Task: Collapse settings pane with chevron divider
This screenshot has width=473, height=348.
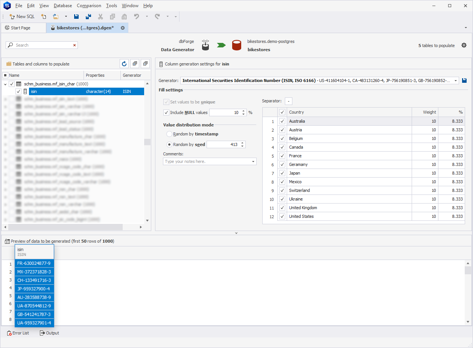Action: point(236,233)
